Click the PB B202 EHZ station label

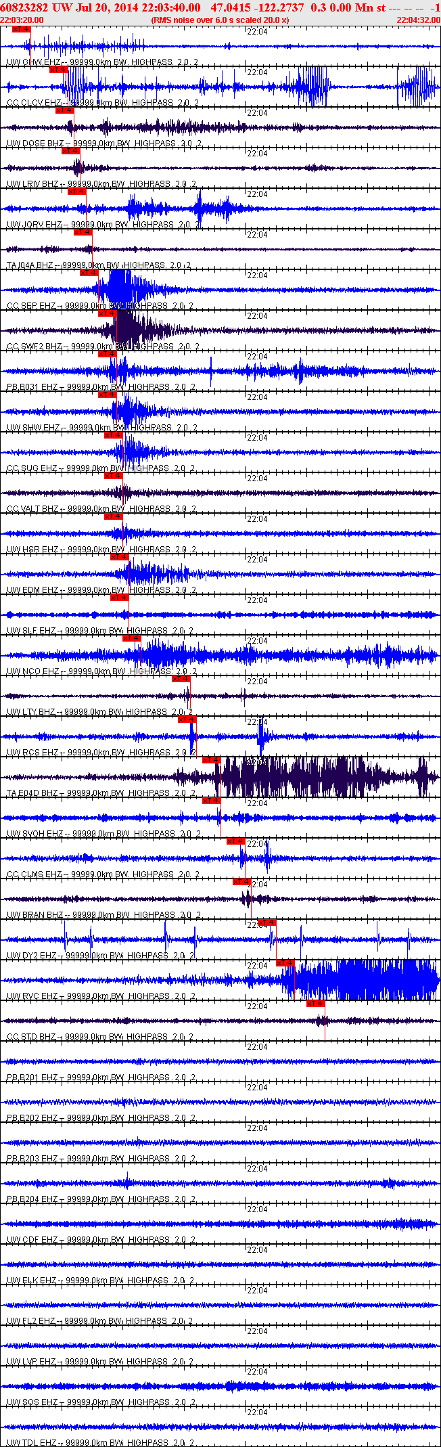(32, 1118)
